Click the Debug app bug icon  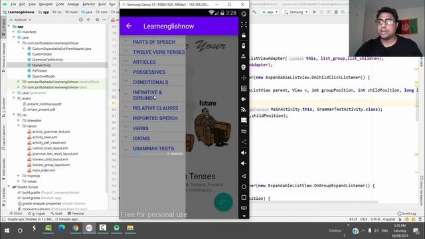[336, 12]
